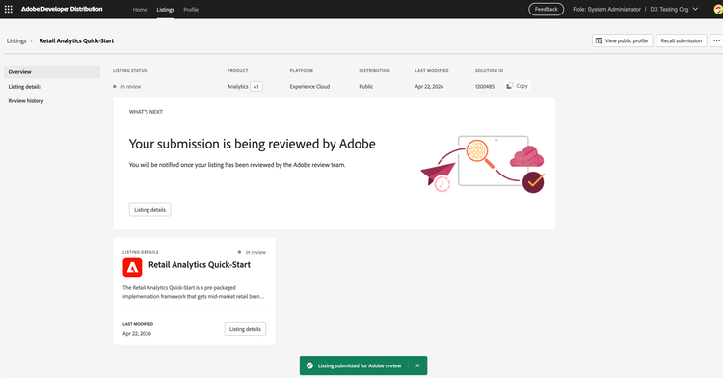Click Listing details button on listing card
Image resolution: width=723 pixels, height=378 pixels.
(245, 329)
